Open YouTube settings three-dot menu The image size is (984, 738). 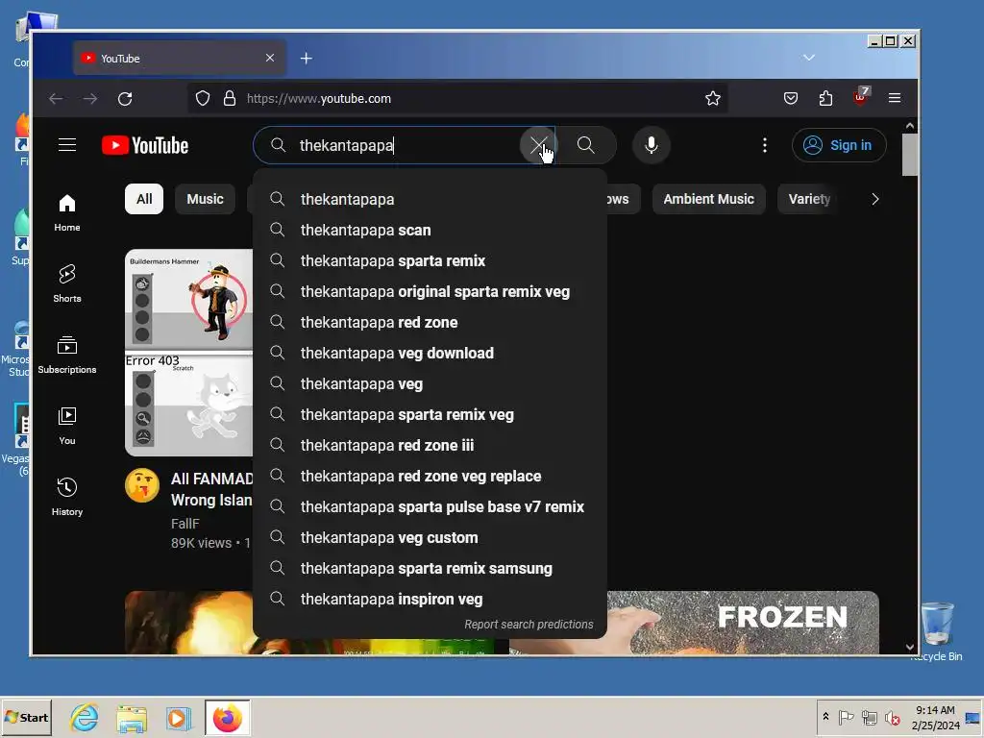point(764,146)
